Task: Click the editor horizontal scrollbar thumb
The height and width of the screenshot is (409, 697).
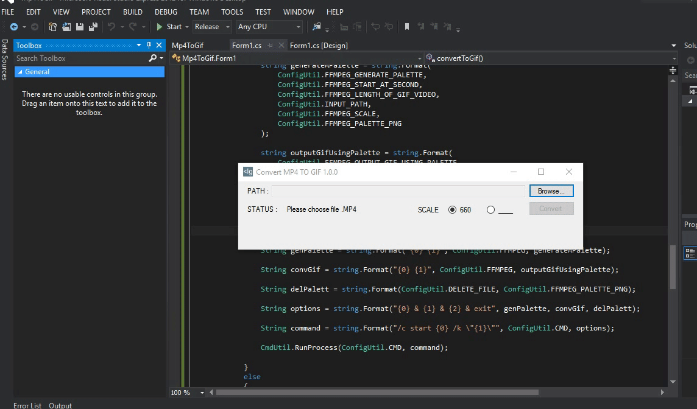Action: [377, 392]
